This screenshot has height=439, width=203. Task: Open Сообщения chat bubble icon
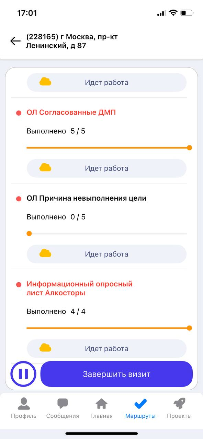pos(63,404)
